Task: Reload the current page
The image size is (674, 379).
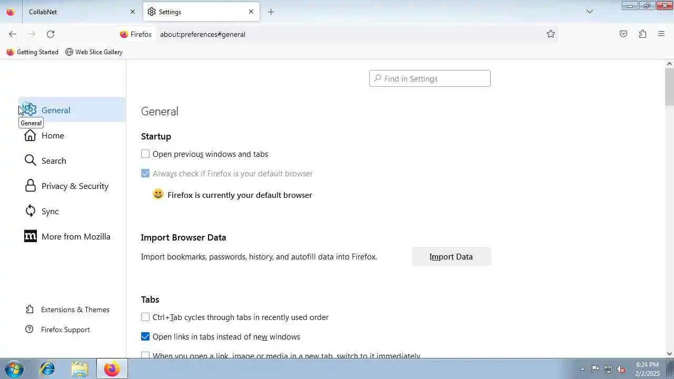Action: (51, 34)
